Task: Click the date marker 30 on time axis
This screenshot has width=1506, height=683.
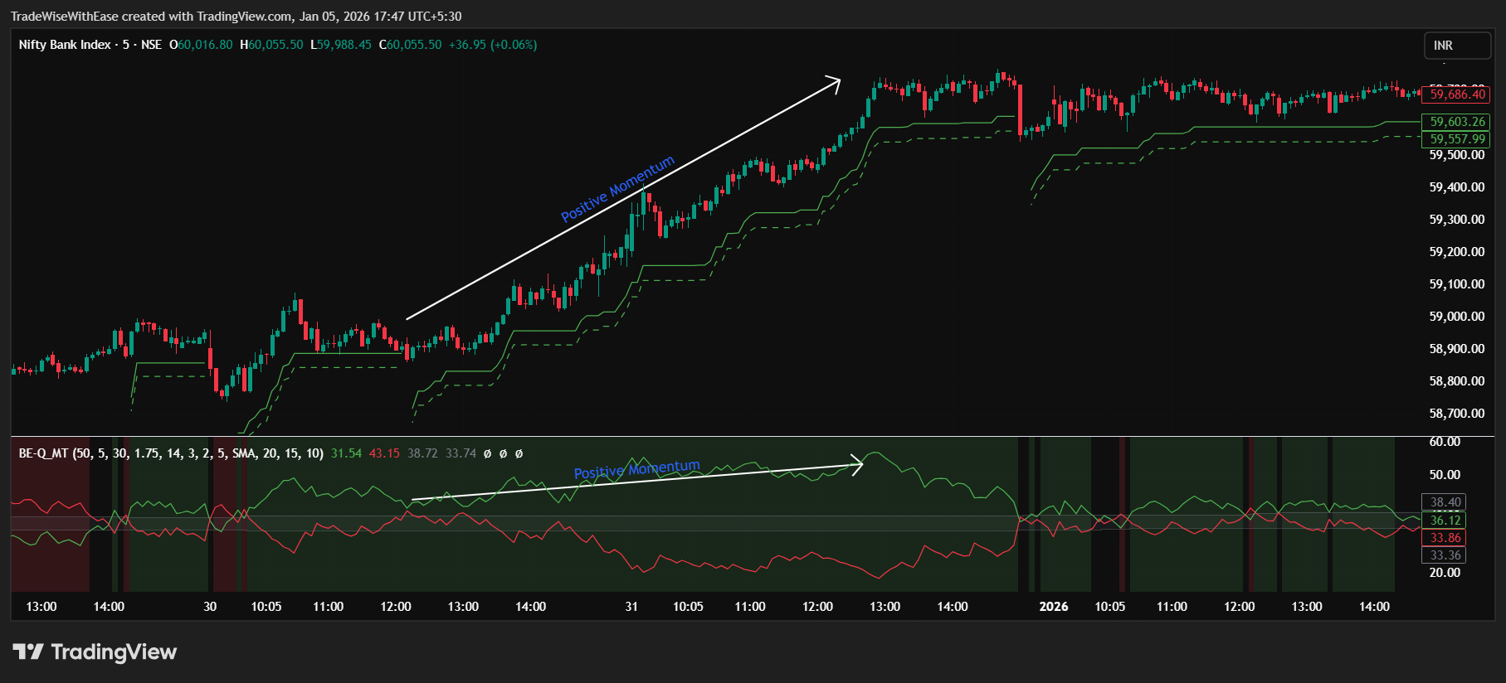Action: (x=210, y=607)
